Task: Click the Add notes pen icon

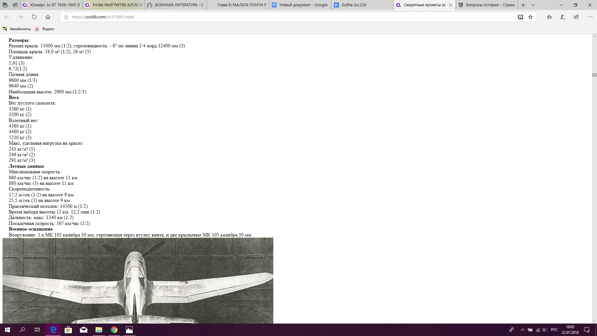Action: 563,17
